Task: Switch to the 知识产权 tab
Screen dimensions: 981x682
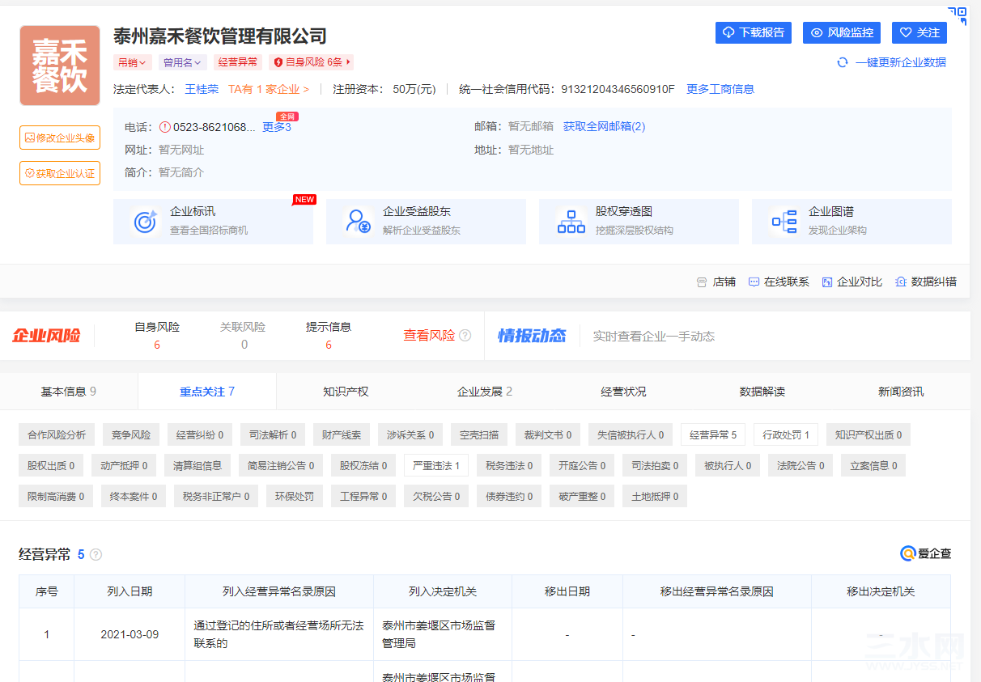Action: [346, 392]
